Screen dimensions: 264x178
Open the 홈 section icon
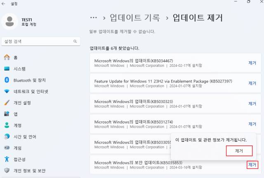pyautogui.click(x=7, y=57)
